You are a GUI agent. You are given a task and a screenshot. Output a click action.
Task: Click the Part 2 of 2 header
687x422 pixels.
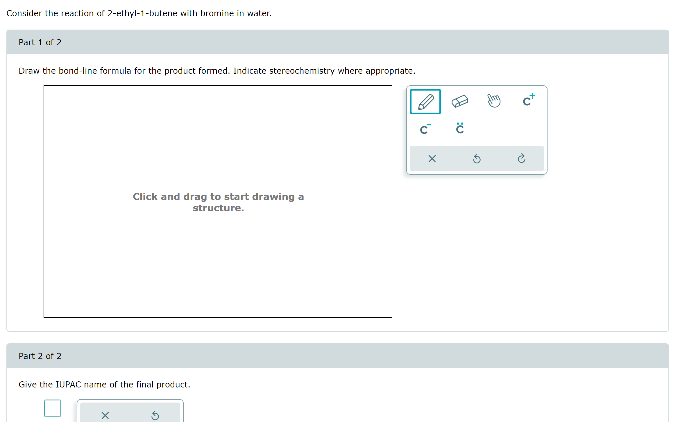40,356
